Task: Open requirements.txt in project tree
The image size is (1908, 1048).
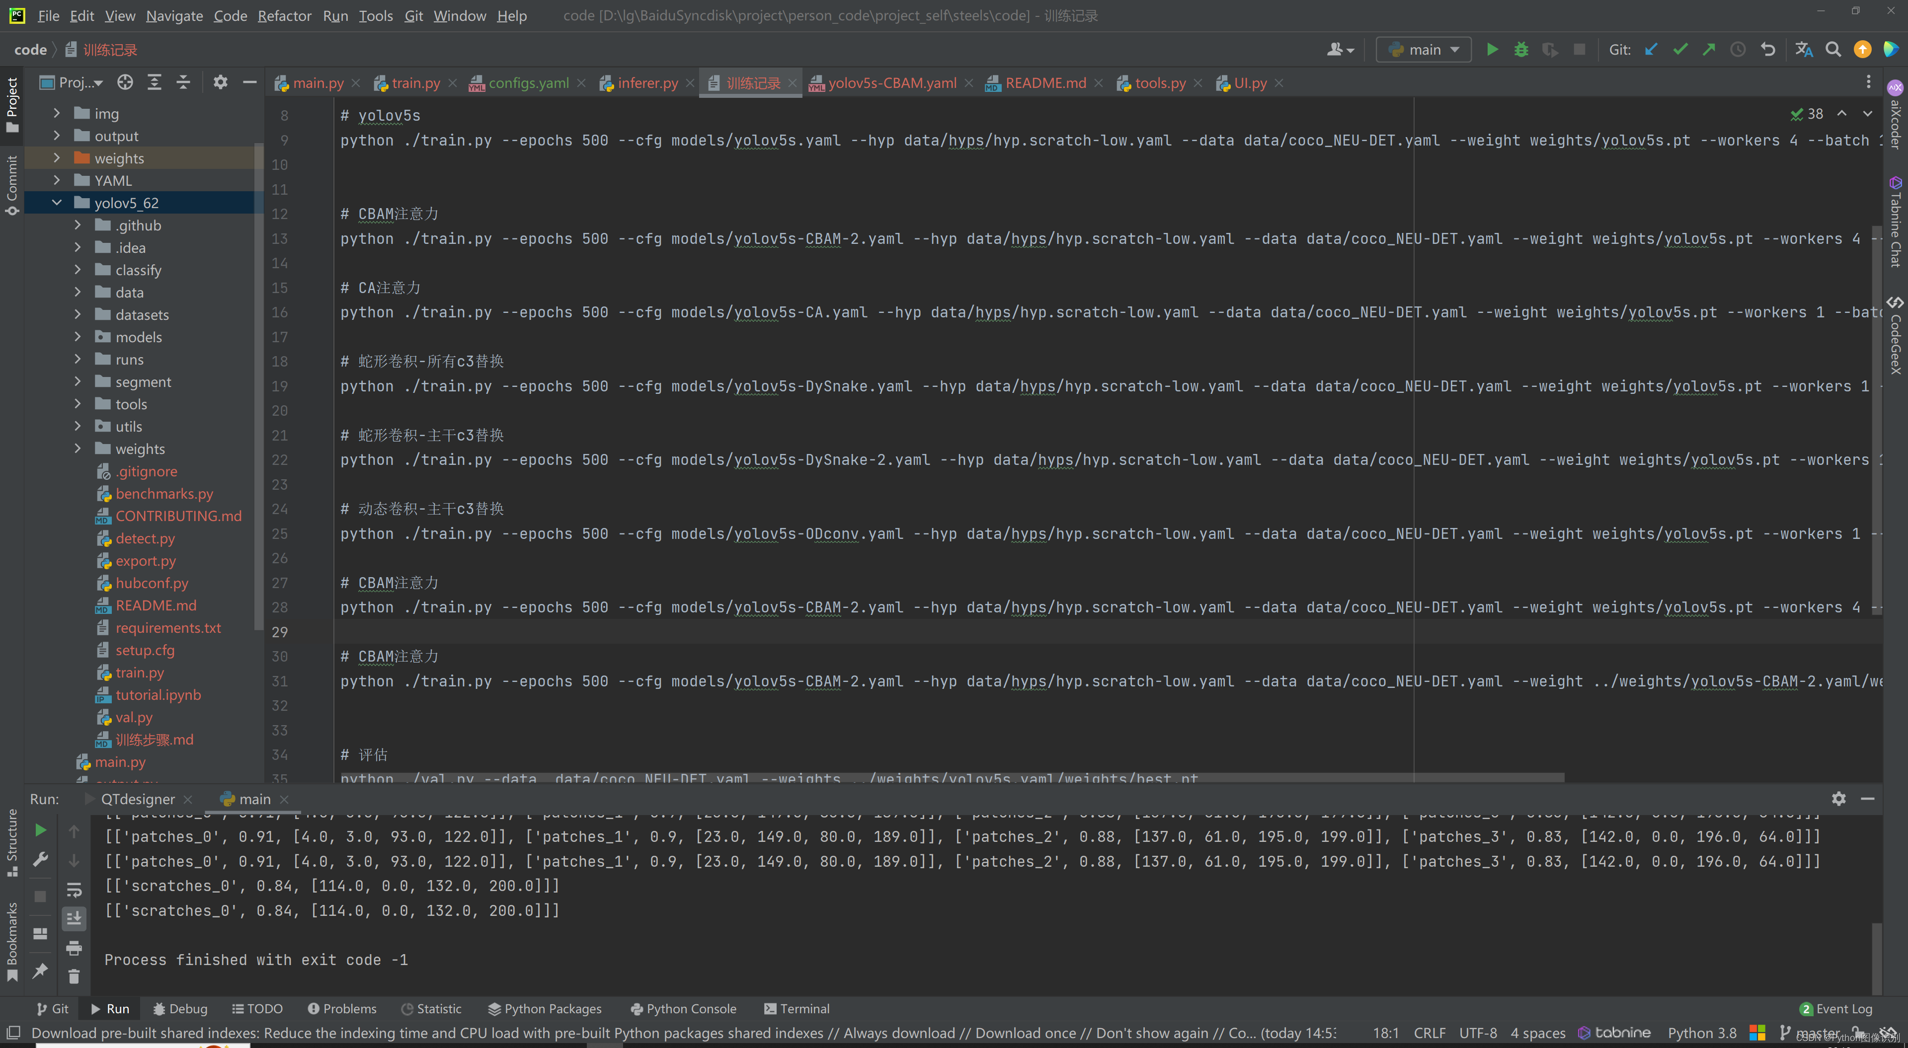Action: pos(167,627)
